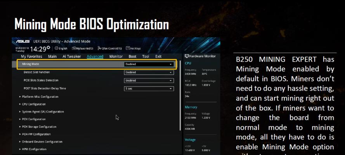Click the core voltage value 1.008 V
345x155 pixels.
206,85
